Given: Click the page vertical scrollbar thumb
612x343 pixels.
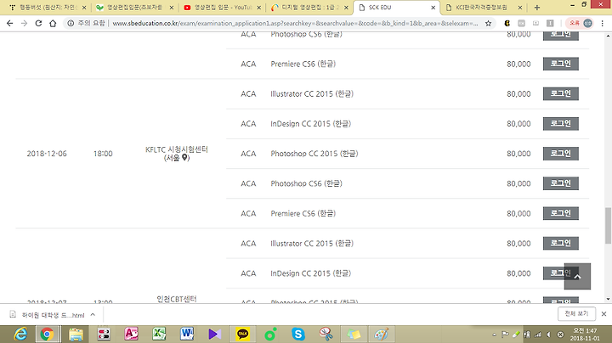Looking at the screenshot, I should pyautogui.click(x=608, y=226).
